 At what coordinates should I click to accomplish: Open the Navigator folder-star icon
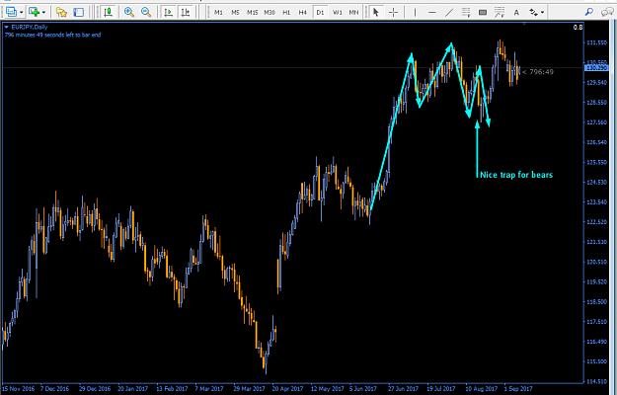tap(61, 12)
